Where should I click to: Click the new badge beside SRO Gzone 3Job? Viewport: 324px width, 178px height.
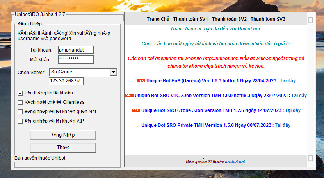tap(136, 110)
